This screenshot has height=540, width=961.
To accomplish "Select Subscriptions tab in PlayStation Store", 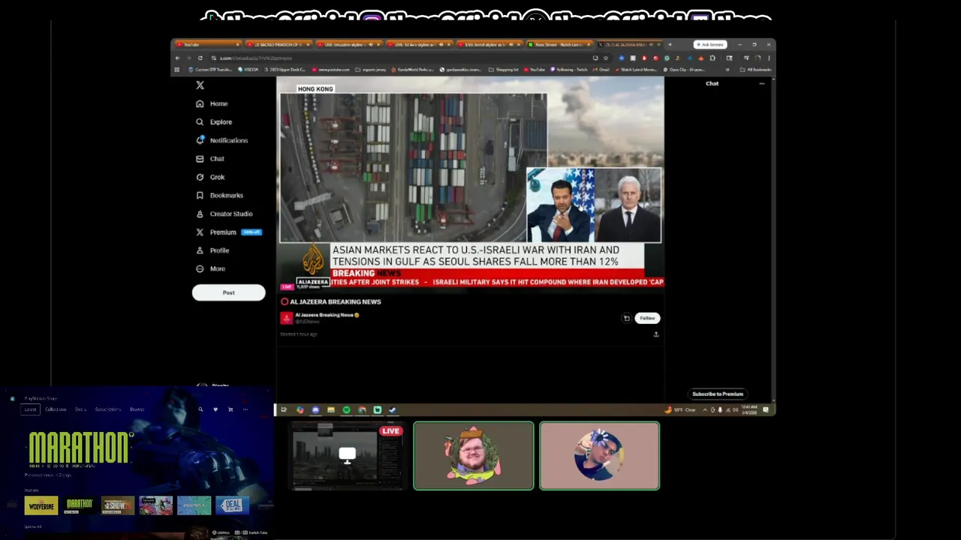I will 108,409.
